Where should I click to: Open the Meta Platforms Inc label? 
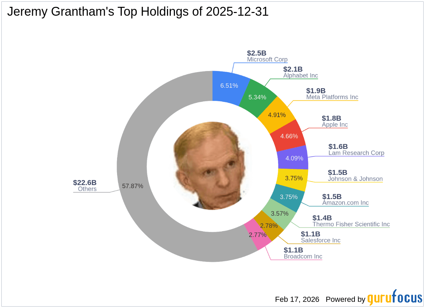(332, 97)
